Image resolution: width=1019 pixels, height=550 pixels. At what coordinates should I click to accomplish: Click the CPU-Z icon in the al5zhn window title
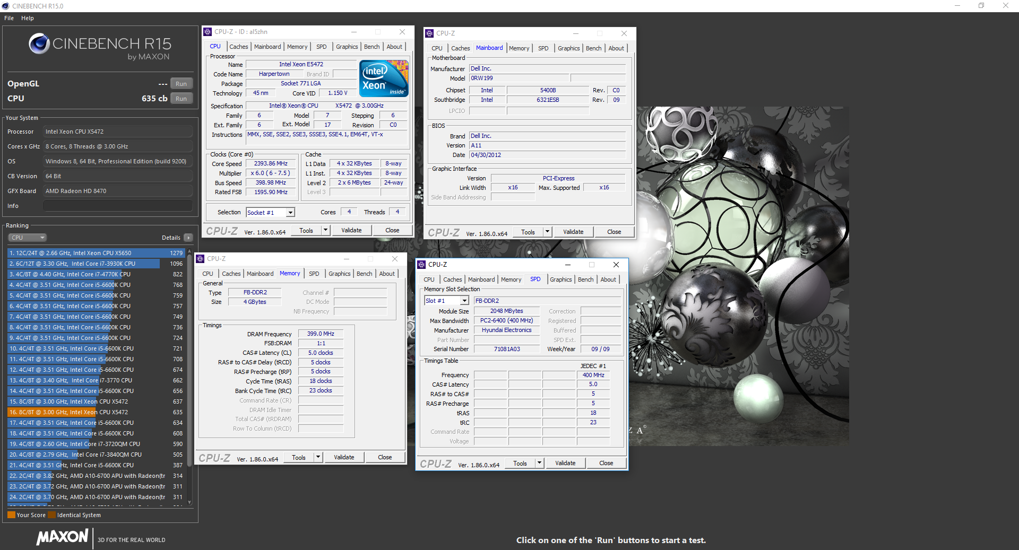[x=208, y=32]
